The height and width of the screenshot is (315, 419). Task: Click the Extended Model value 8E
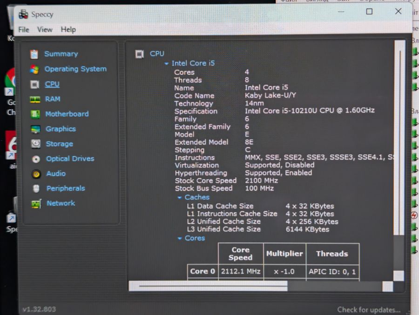(249, 142)
